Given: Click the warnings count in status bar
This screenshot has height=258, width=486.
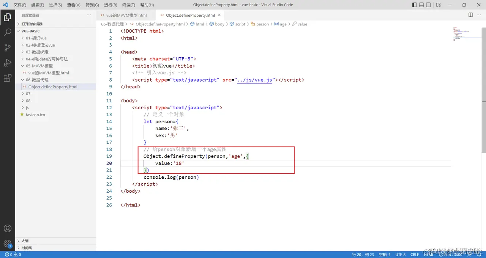Looking at the screenshot, I should point(17,255).
